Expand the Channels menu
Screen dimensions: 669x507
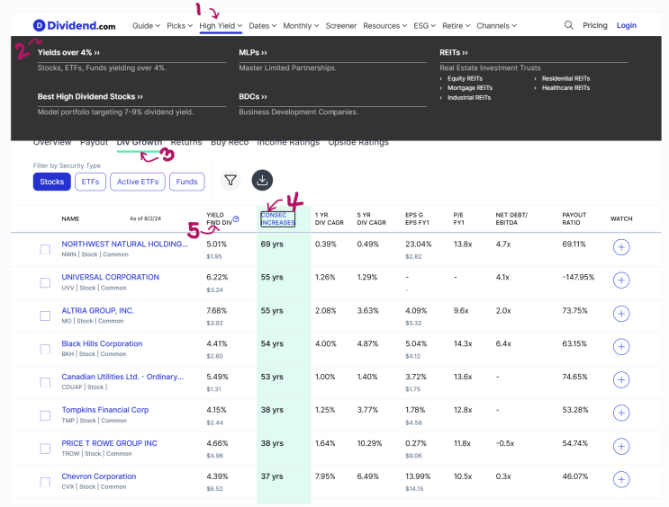coord(496,26)
